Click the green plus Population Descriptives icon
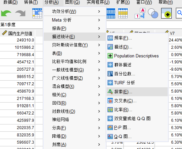The height and width of the screenshot is (149, 182). tap(110, 56)
